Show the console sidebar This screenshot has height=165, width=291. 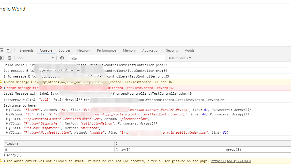click(x=2, y=58)
